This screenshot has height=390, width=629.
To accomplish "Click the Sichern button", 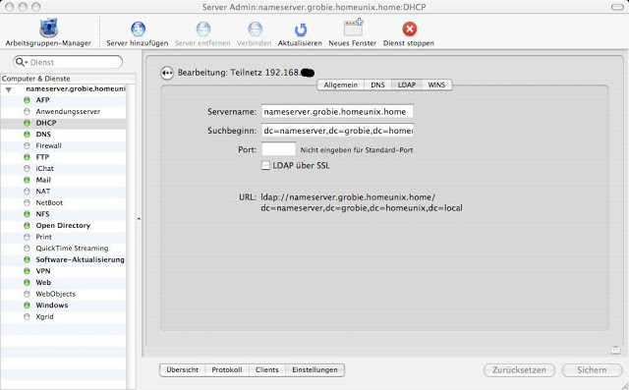I will click(x=592, y=370).
